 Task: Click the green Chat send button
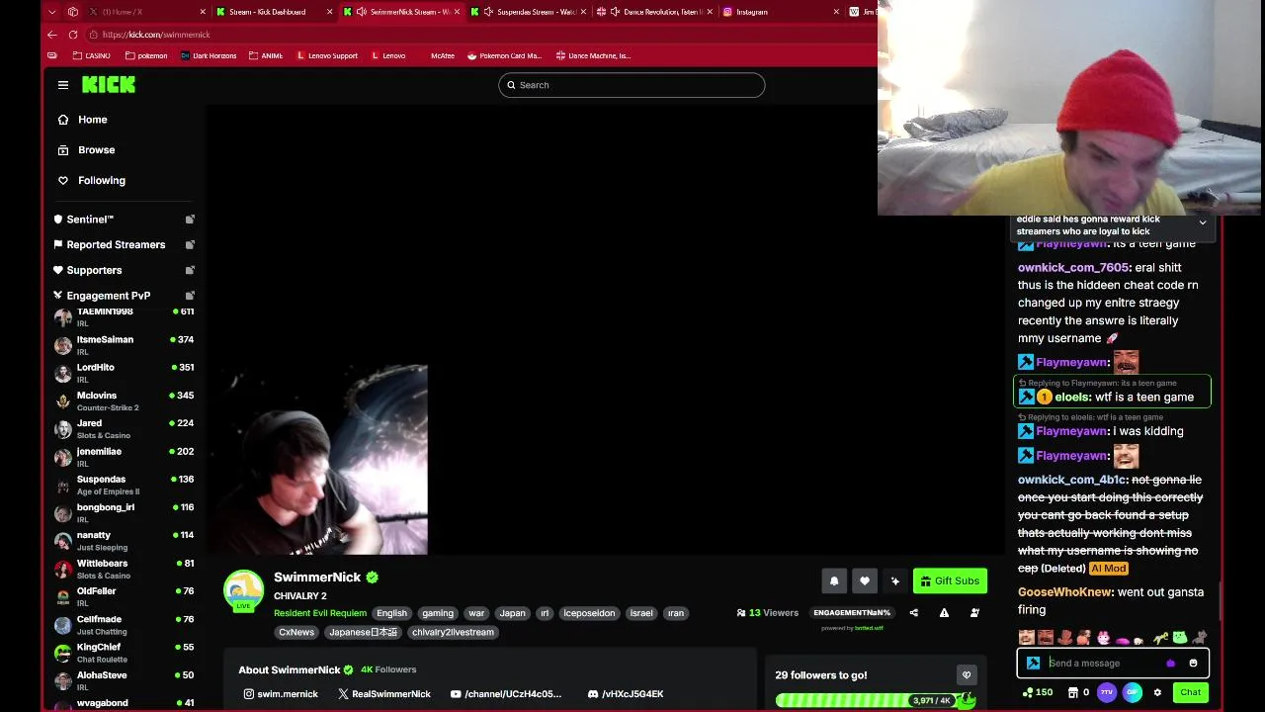tap(1190, 692)
